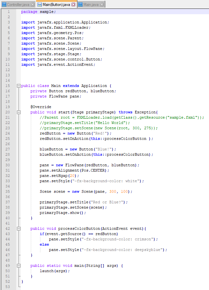Click 'public void processColorButton(ActionEvent event)' line
This screenshot has height=290, width=209.
tap(88, 229)
